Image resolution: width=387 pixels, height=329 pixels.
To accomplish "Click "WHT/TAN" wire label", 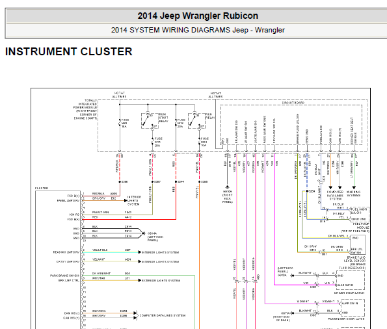I will coord(98,278).
